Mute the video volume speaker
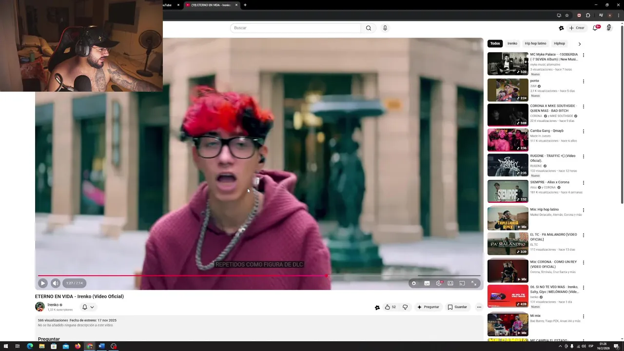 [x=56, y=283]
